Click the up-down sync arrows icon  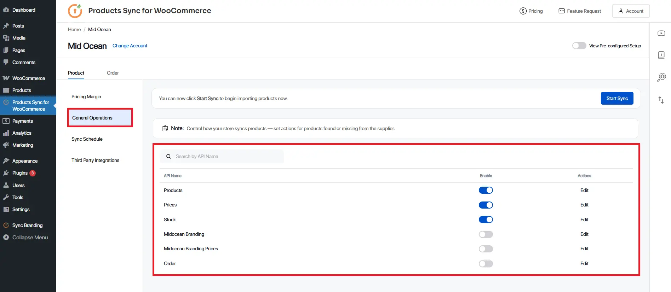point(661,100)
